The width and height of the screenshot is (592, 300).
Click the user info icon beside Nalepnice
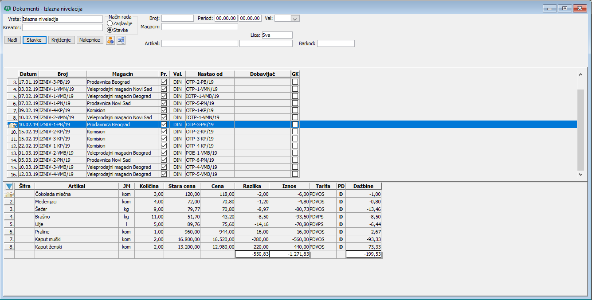coord(110,40)
